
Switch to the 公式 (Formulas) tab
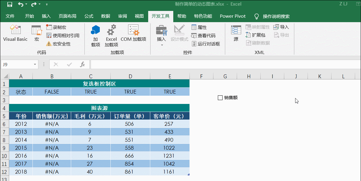click(89, 16)
